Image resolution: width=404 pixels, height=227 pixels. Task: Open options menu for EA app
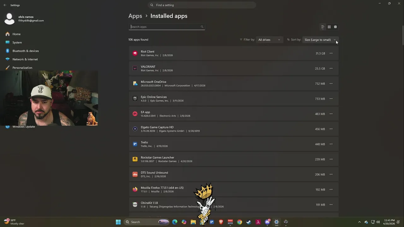coord(331,114)
